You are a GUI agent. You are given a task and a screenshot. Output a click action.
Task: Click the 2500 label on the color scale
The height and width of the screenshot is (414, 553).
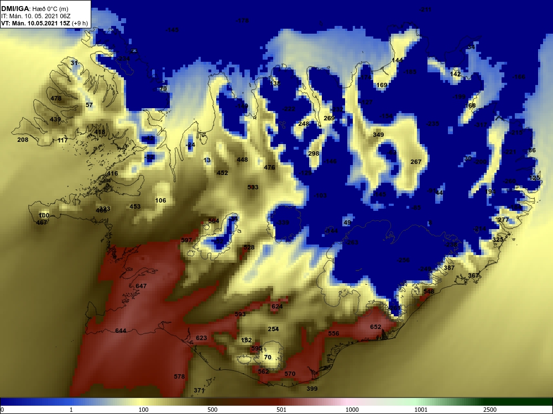pyautogui.click(x=489, y=410)
